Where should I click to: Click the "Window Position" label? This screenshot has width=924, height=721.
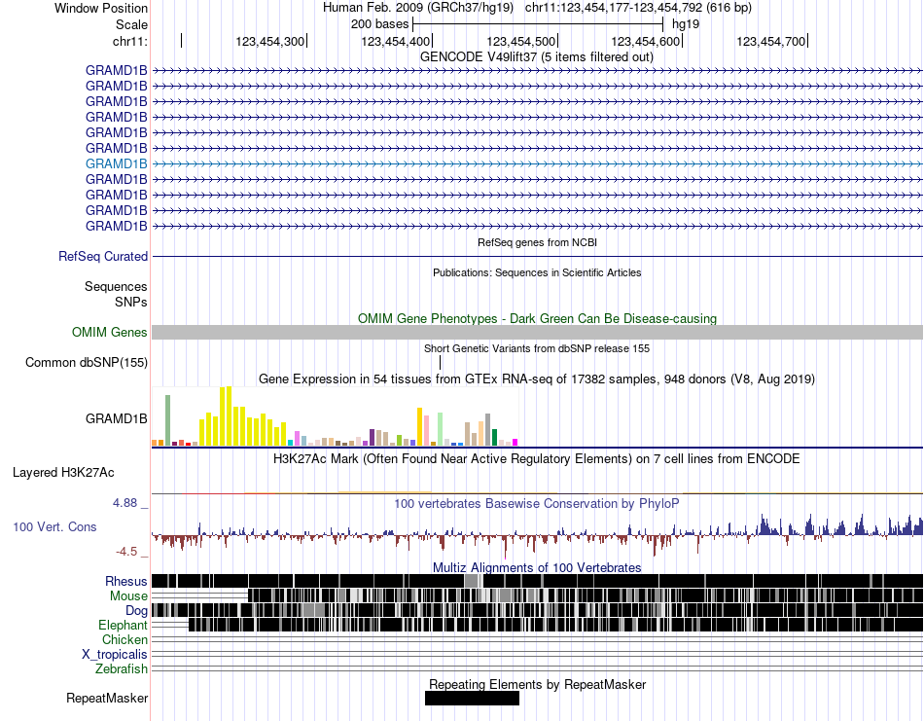(x=101, y=8)
